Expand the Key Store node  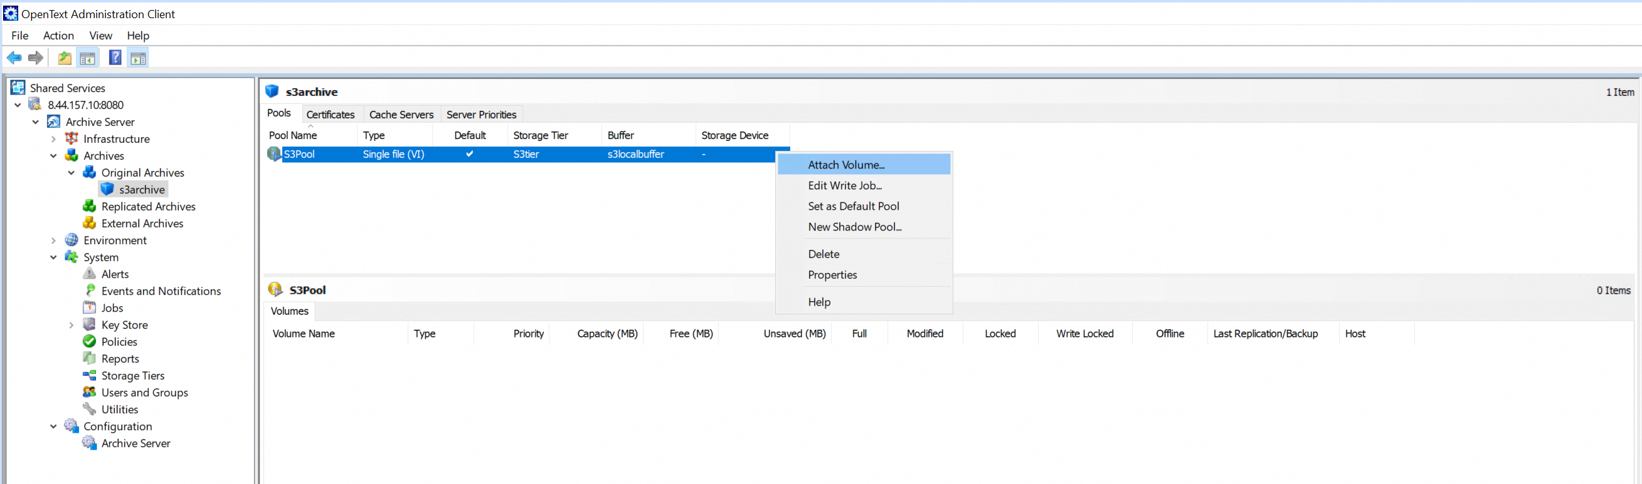[72, 325]
